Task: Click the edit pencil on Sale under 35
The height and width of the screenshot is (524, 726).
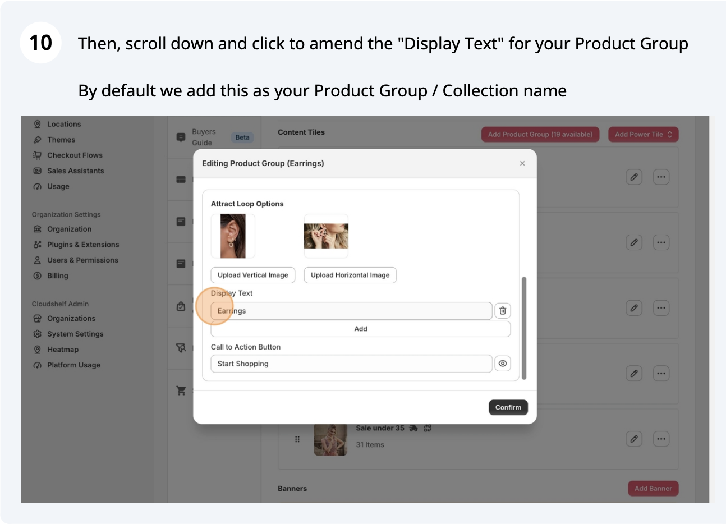Action: 633,439
